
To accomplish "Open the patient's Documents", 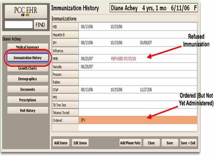I will [28, 89].
